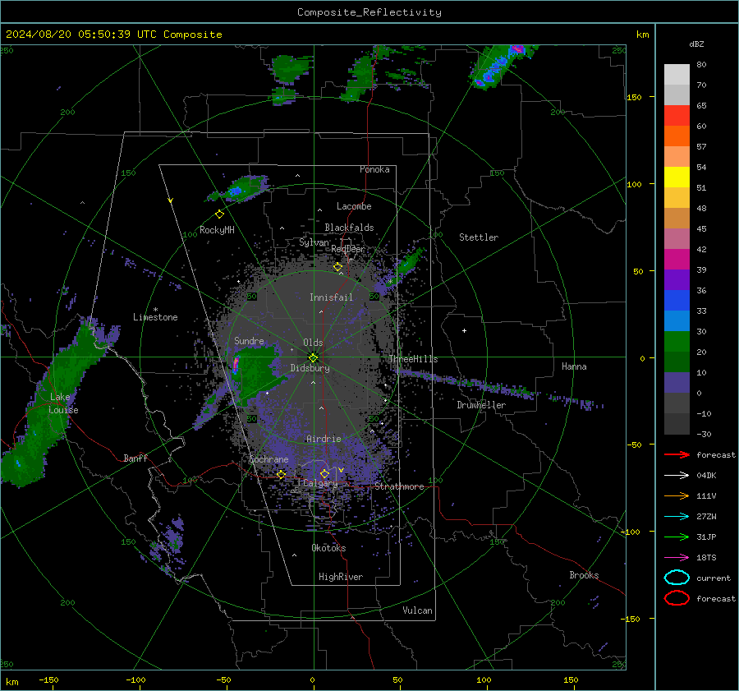The height and width of the screenshot is (691, 739).
Task: Click the light blue 33-30 dBZ swatch
Action: tap(677, 320)
